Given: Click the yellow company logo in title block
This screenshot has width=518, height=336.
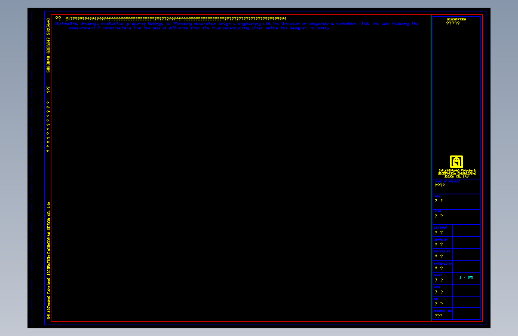Looking at the screenshot, I should [456, 161].
